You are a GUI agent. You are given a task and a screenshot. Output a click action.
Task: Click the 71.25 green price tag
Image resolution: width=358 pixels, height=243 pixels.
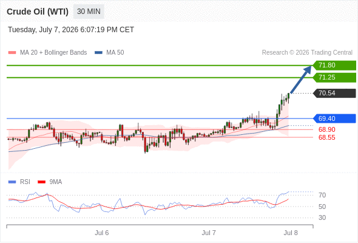point(334,78)
